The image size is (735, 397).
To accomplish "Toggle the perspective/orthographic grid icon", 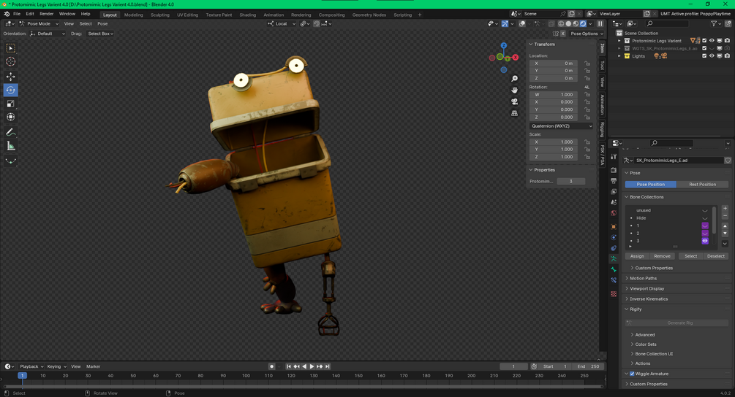I will coord(515,113).
